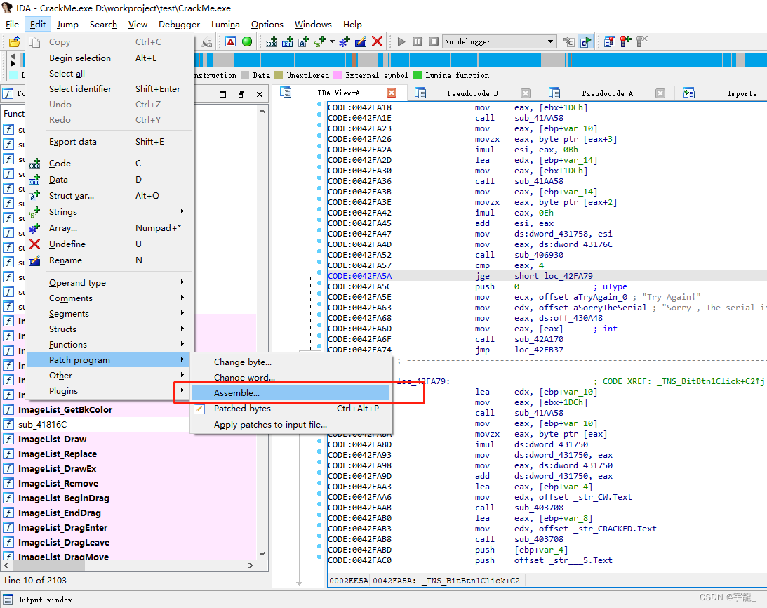Image resolution: width=767 pixels, height=608 pixels.
Task: Select Patched bytes menu entry
Action: click(x=291, y=409)
